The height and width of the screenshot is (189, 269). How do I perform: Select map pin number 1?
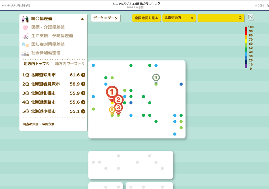[112, 92]
